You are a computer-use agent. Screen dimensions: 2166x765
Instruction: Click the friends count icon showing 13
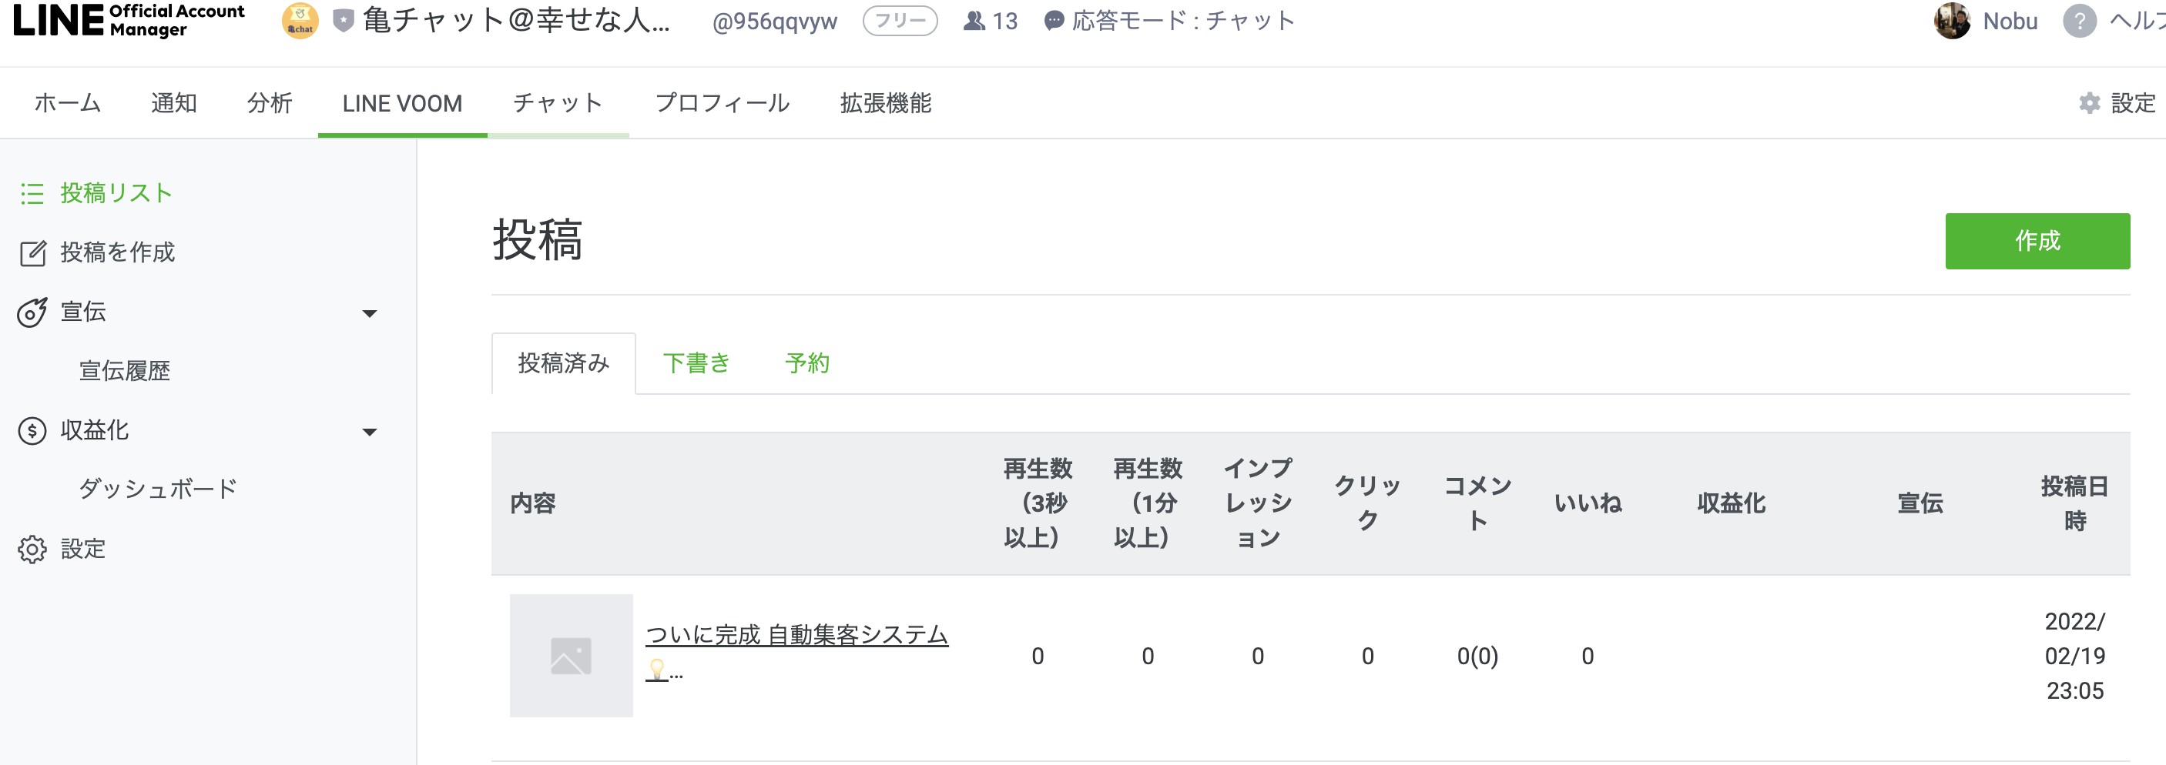[x=974, y=21]
